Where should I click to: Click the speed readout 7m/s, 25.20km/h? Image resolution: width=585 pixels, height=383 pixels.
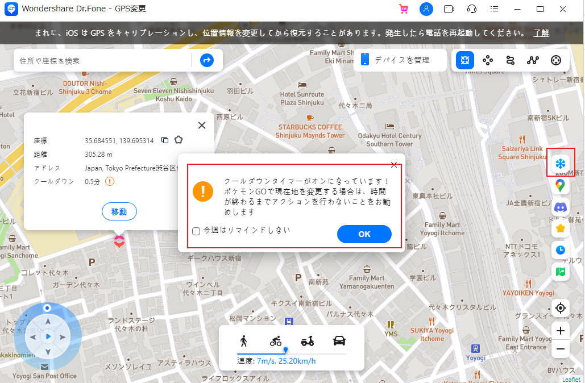tap(286, 361)
